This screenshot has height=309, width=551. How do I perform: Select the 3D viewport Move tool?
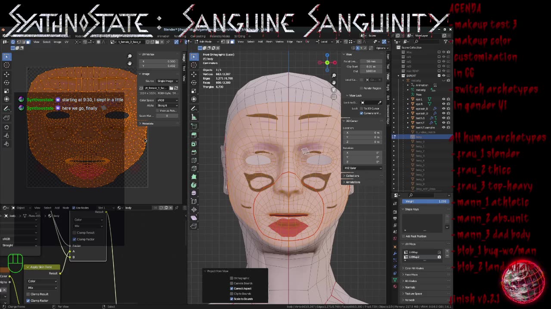click(194, 74)
